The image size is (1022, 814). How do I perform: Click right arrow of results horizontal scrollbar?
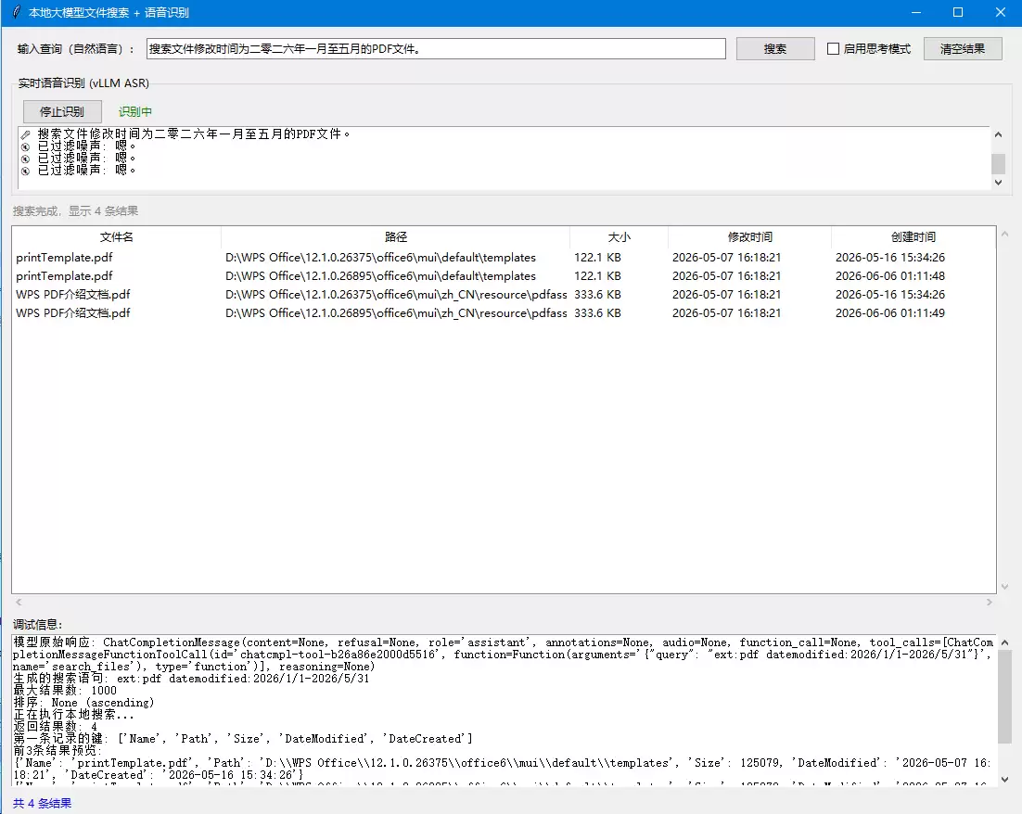point(990,603)
